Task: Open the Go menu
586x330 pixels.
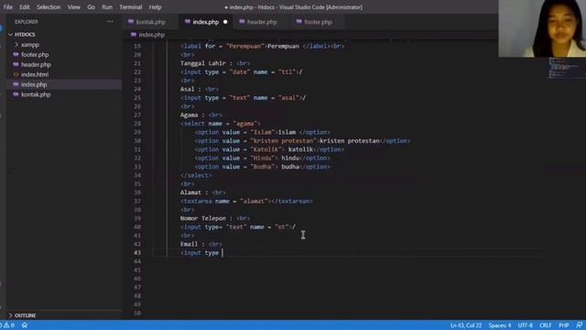Action: coord(91,7)
